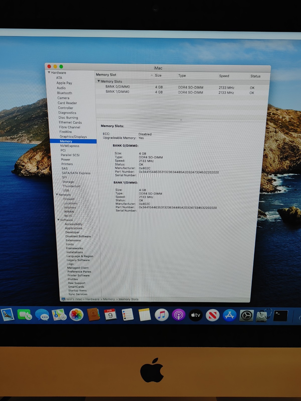Open the Mail app from the dock
The height and width of the screenshot is (401, 301).
tap(8, 314)
